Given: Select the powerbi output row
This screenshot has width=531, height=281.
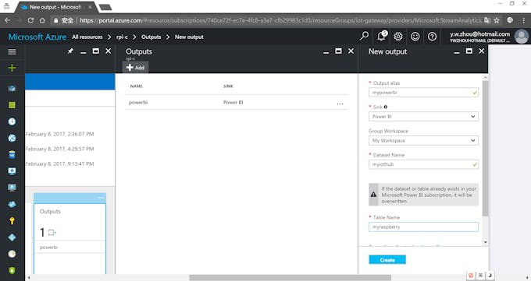Looking at the screenshot, I should point(237,102).
